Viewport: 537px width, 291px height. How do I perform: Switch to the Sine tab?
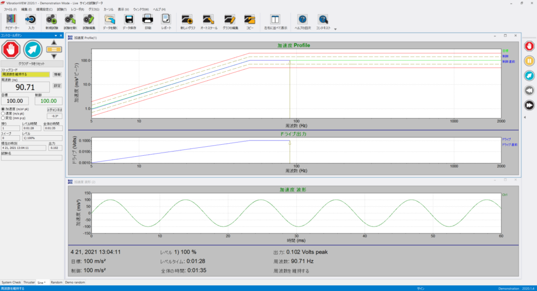(x=41, y=283)
